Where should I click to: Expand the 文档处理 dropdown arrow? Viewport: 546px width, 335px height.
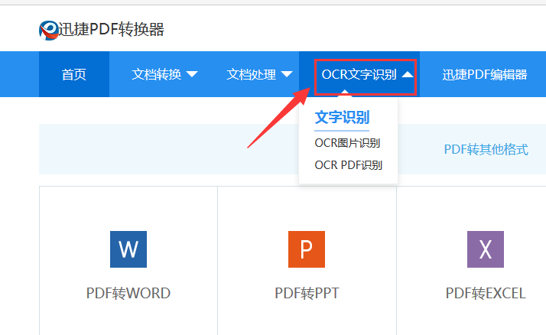287,74
